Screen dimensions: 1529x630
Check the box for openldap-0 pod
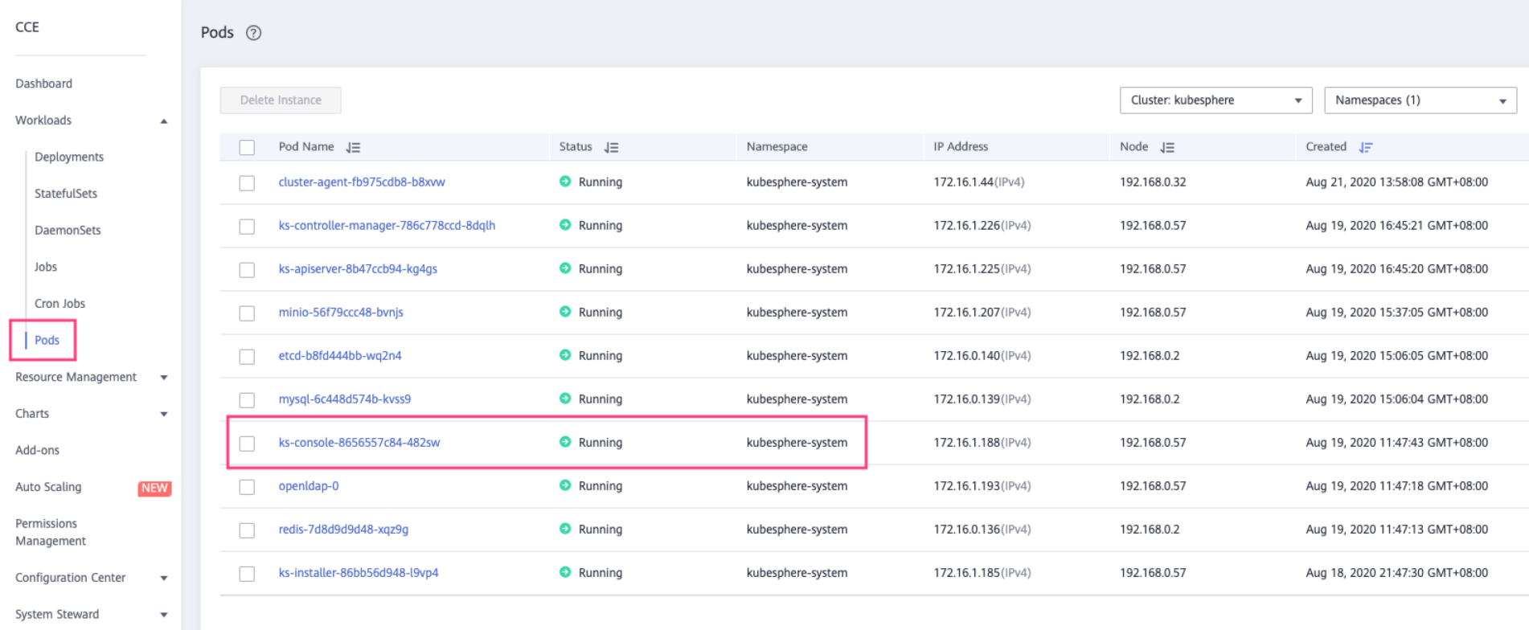click(247, 487)
